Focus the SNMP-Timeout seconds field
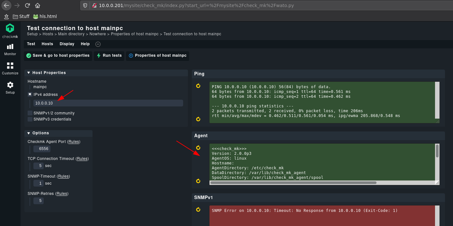This screenshot has width=453, height=226. coord(39,183)
